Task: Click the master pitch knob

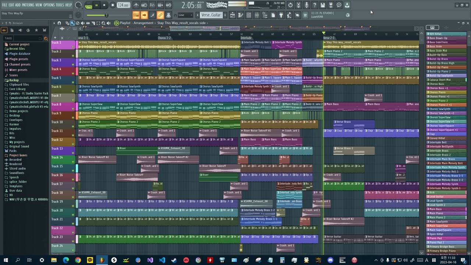Action: click(78, 15)
